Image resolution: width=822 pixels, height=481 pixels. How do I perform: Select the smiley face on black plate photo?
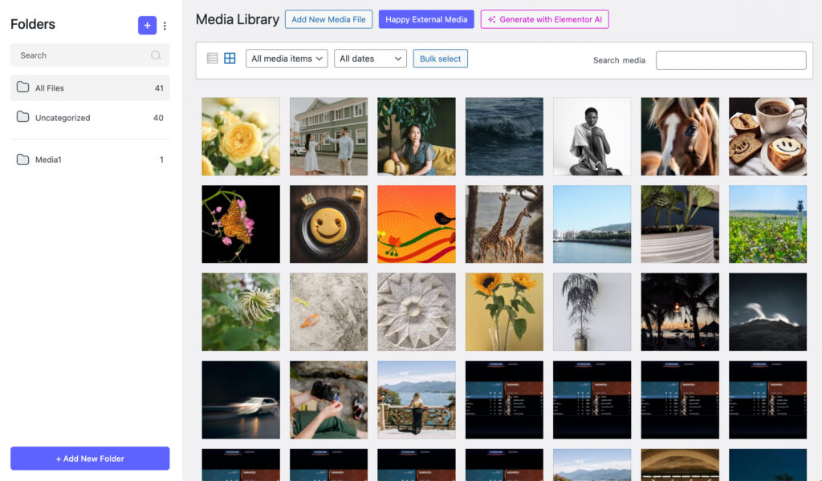point(328,224)
